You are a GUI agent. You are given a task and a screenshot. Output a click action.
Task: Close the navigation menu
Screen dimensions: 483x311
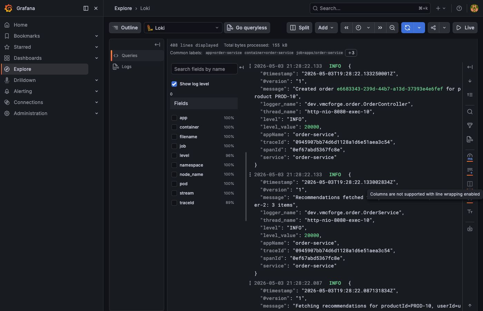(96, 8)
